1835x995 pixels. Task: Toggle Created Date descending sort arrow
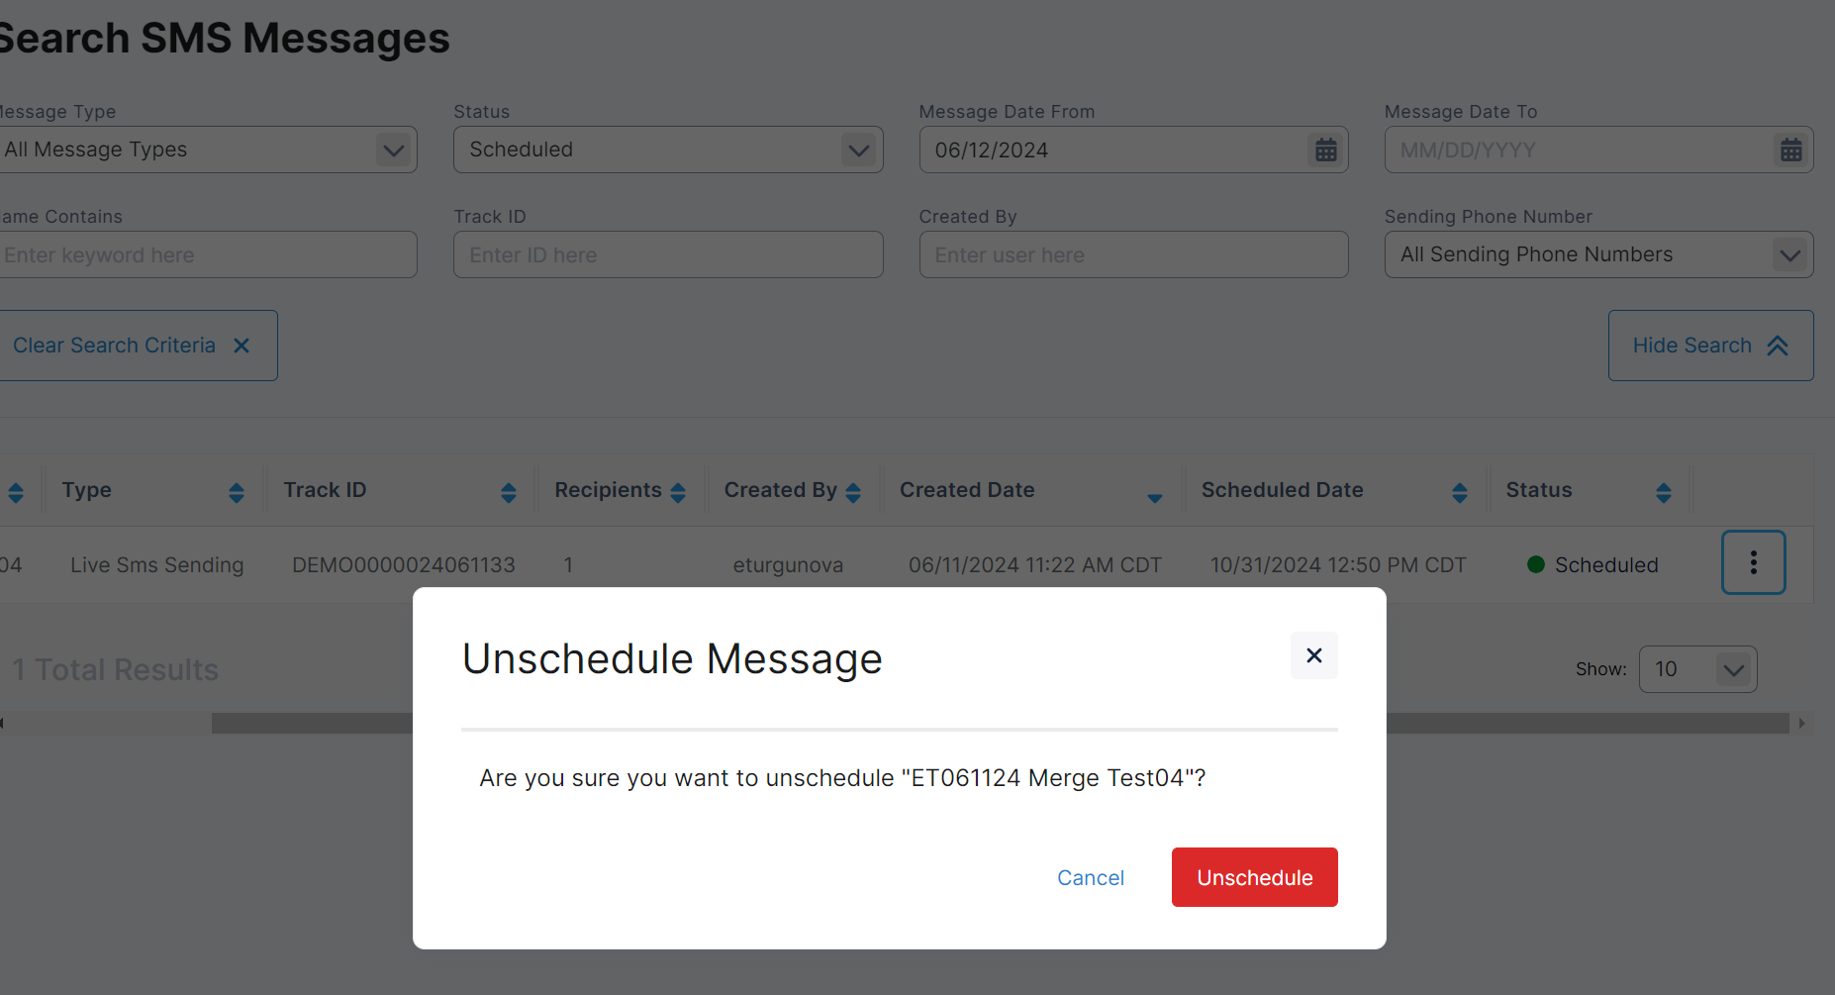pyautogui.click(x=1154, y=497)
